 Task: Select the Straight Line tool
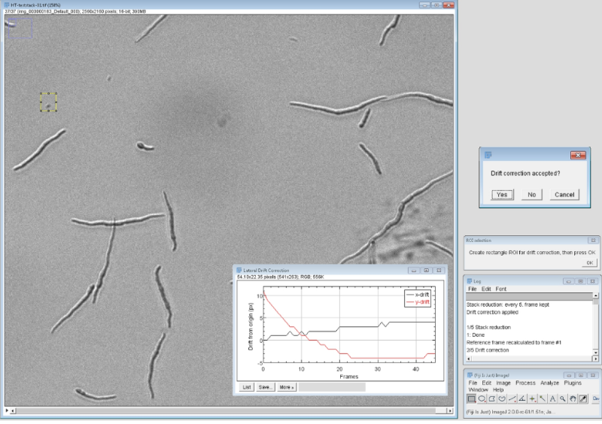point(512,399)
